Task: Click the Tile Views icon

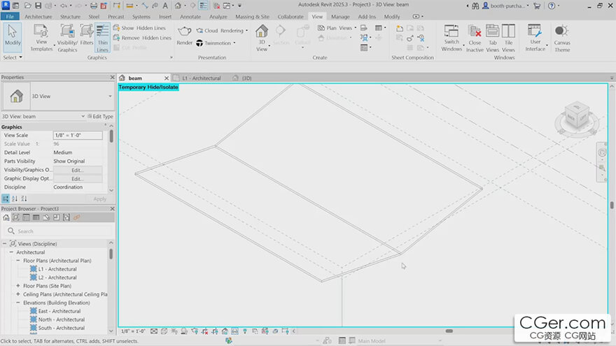Action: coord(508,38)
